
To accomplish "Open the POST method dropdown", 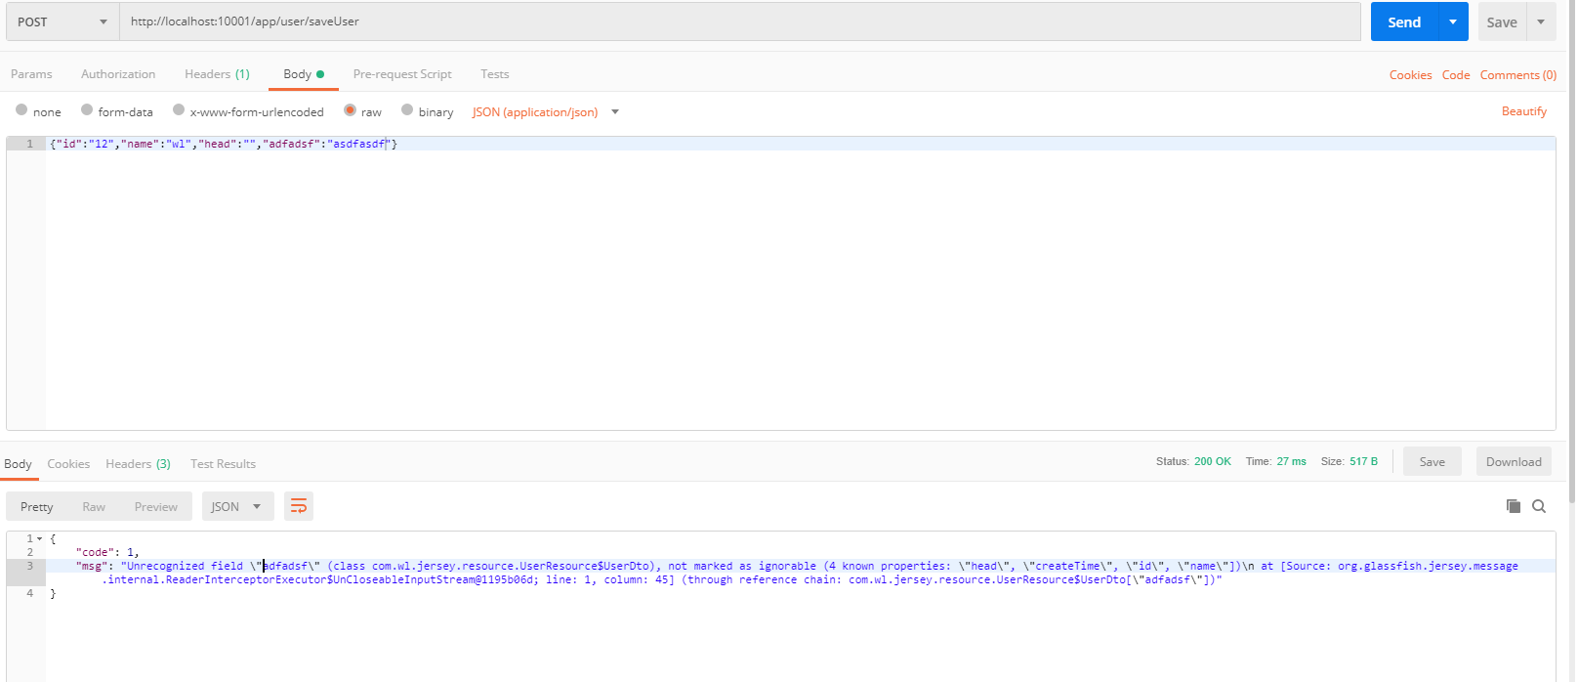I will (x=62, y=21).
